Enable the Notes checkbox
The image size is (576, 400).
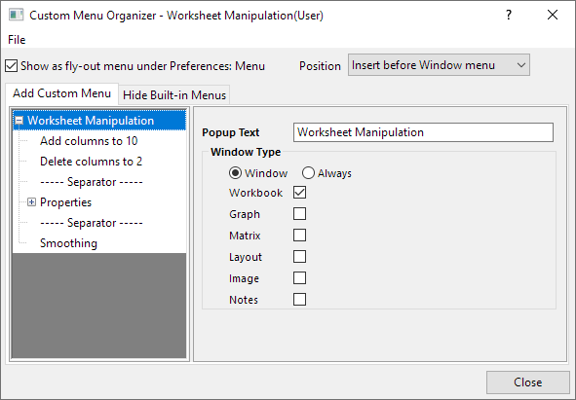299,300
